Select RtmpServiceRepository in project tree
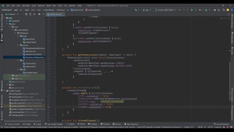This screenshot has height=132, width=234. 34,57
